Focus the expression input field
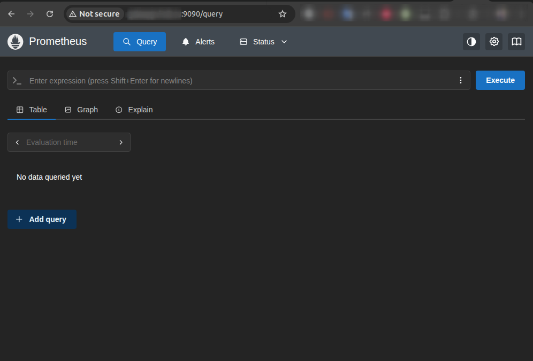 (x=239, y=80)
